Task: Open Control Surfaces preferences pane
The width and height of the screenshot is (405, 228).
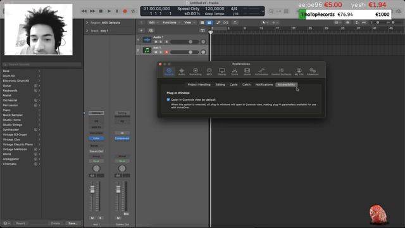Action: (x=281, y=72)
